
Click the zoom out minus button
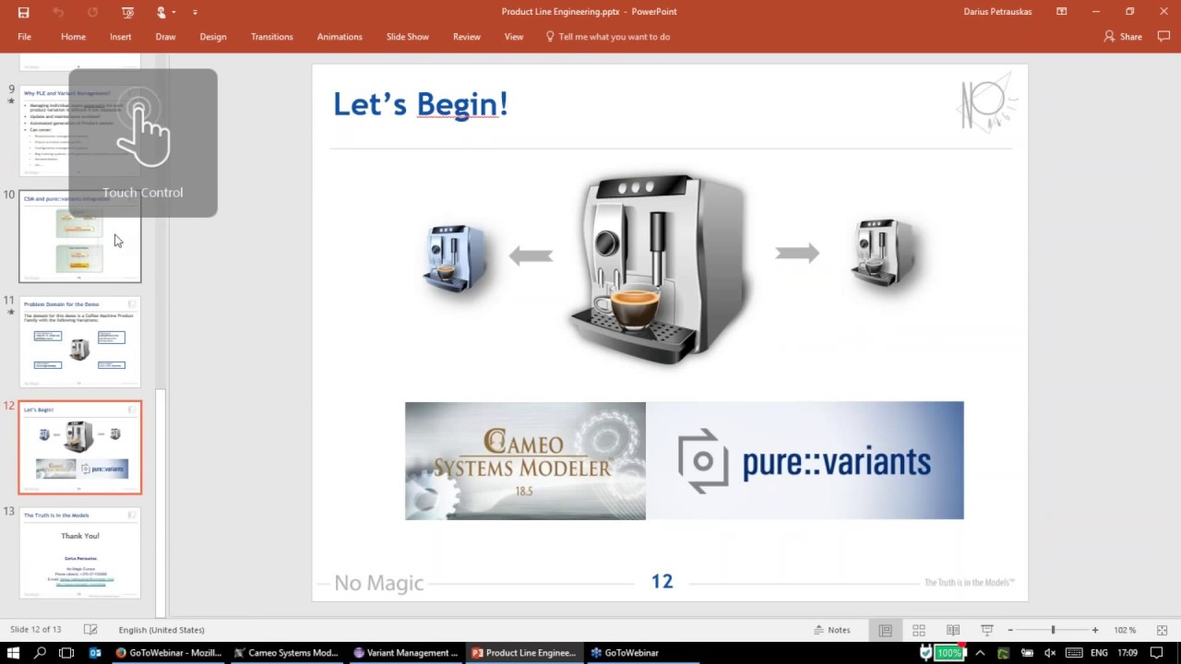(x=1010, y=630)
